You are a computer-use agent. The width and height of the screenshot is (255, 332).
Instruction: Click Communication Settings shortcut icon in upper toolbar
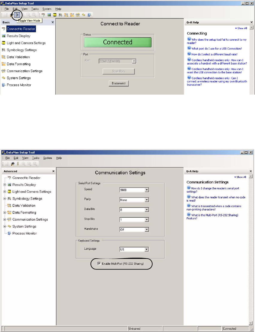click(x=78, y=15)
